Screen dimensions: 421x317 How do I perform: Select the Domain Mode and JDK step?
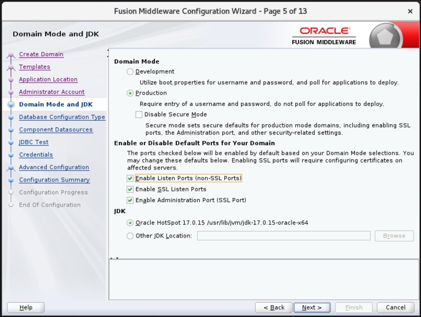click(56, 105)
